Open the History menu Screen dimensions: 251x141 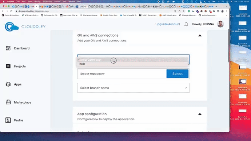[x=37, y=1]
